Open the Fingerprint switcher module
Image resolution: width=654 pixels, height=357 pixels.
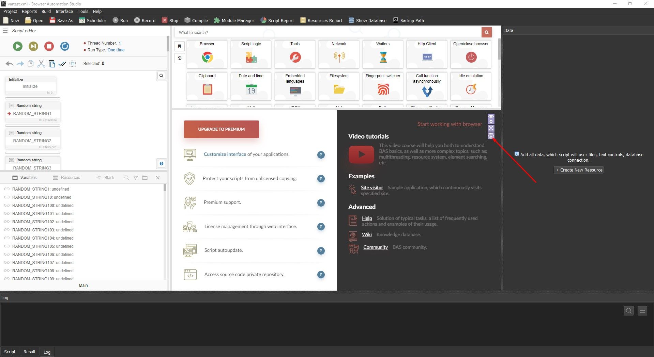383,86
